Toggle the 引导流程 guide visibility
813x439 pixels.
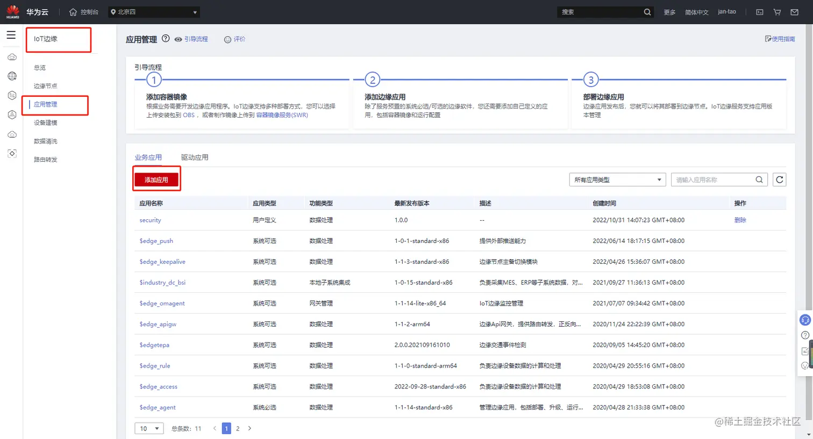191,39
